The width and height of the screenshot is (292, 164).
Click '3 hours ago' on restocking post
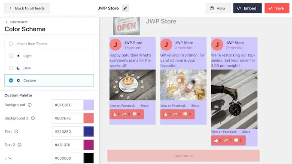[234, 48]
